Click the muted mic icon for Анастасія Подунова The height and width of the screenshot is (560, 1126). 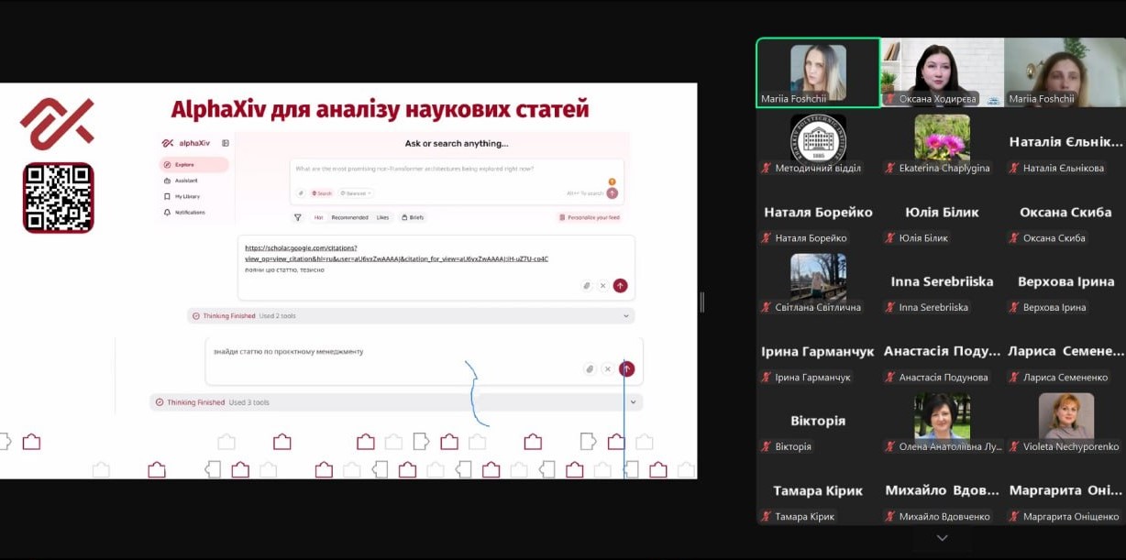(x=889, y=378)
